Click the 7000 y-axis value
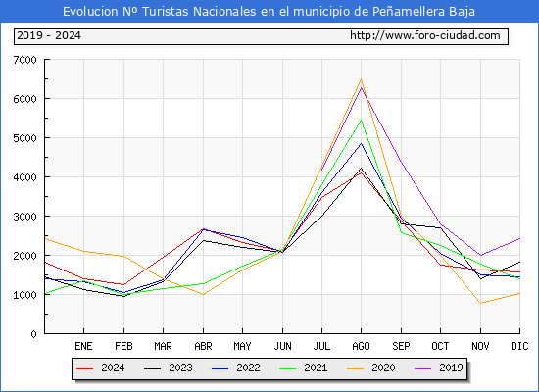Image resolution: width=539 pixels, height=392 pixels. click(x=24, y=60)
